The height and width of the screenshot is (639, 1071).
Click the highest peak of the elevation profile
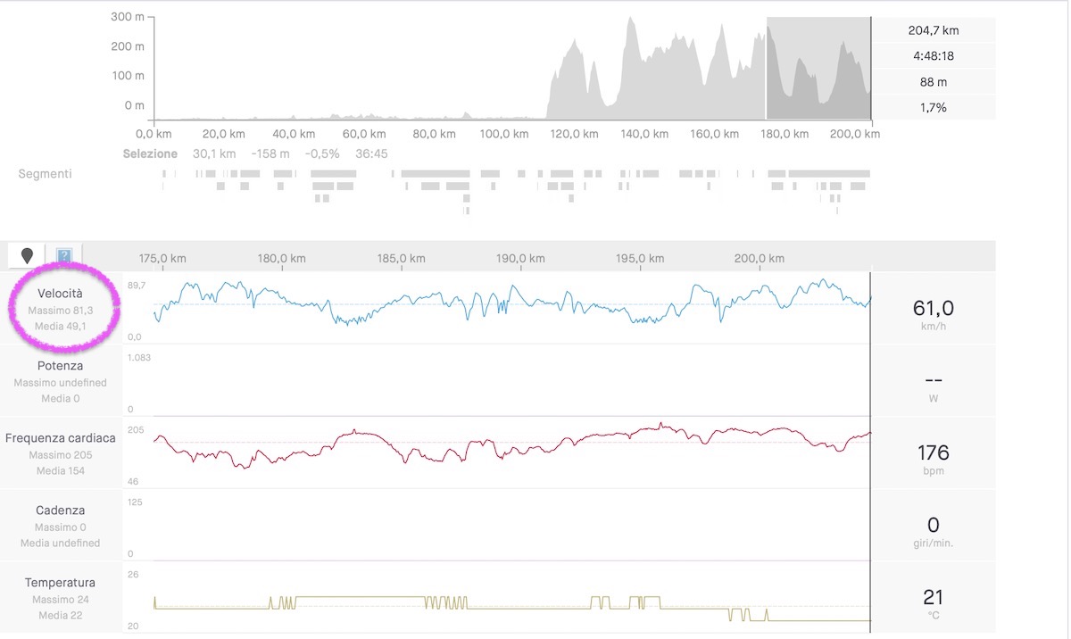point(631,20)
